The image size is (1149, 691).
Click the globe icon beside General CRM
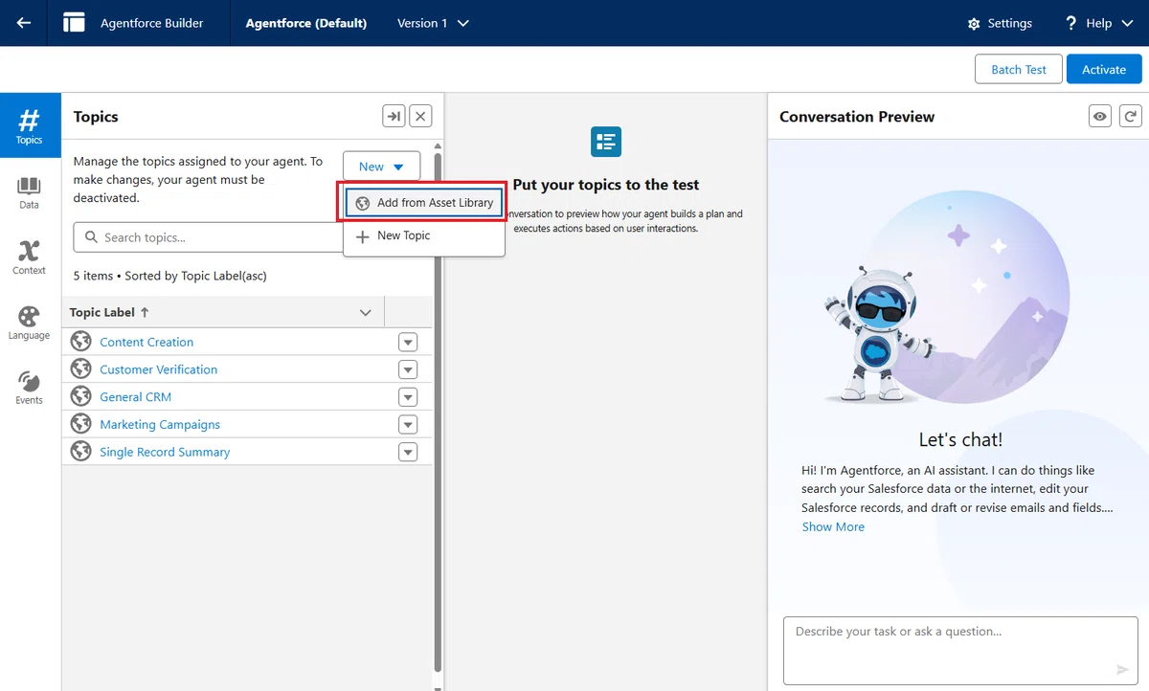81,396
